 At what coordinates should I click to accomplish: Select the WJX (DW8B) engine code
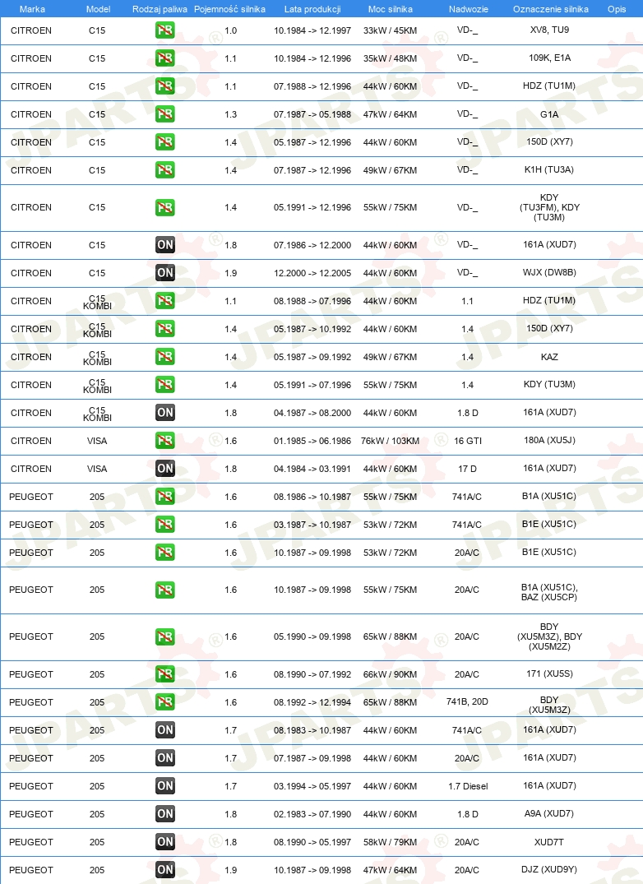(x=549, y=273)
